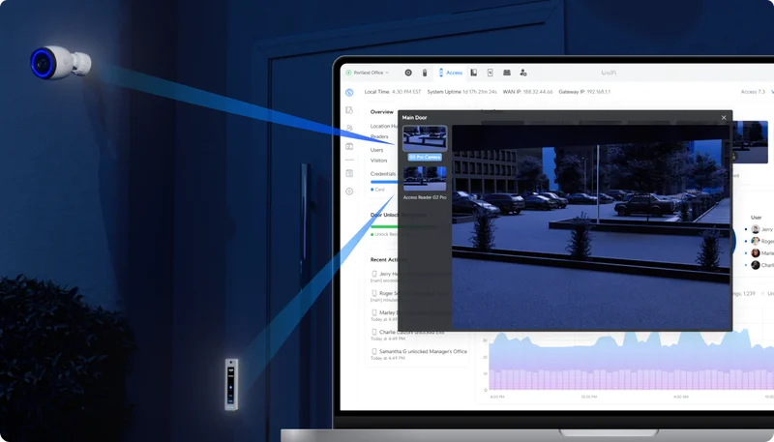The height and width of the screenshot is (442, 774).
Task: Click the System Uptime value
Action: coord(479,92)
